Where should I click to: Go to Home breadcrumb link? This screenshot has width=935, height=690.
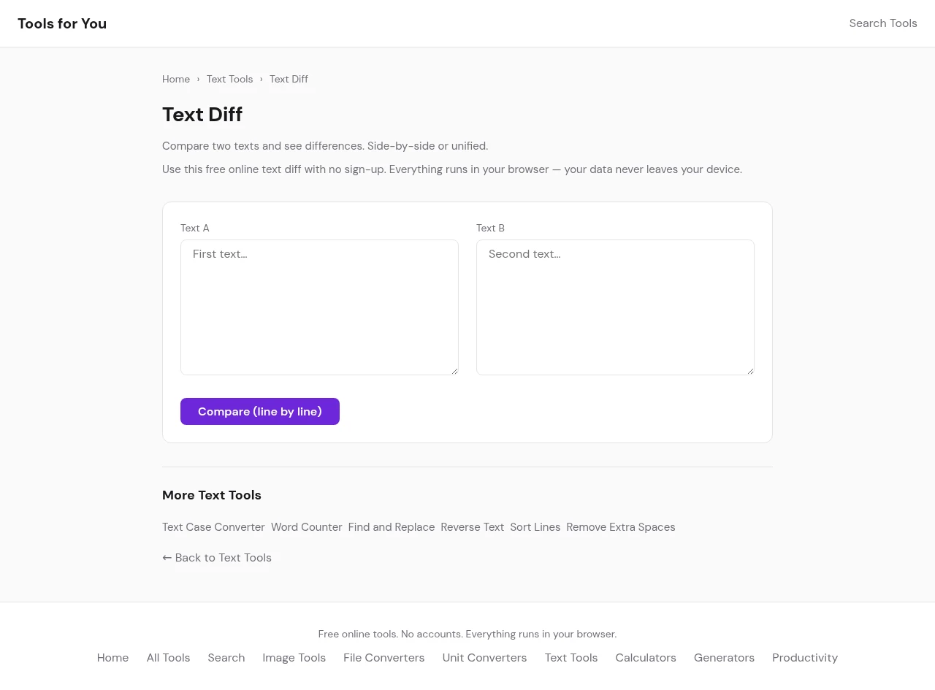176,79
